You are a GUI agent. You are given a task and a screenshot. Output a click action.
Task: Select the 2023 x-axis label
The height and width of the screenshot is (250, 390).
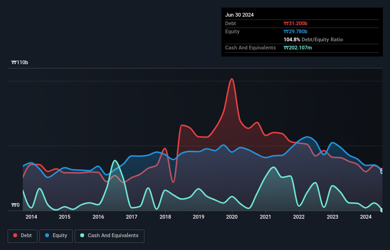[333, 217]
